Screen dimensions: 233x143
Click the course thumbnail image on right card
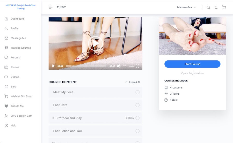coord(192,36)
